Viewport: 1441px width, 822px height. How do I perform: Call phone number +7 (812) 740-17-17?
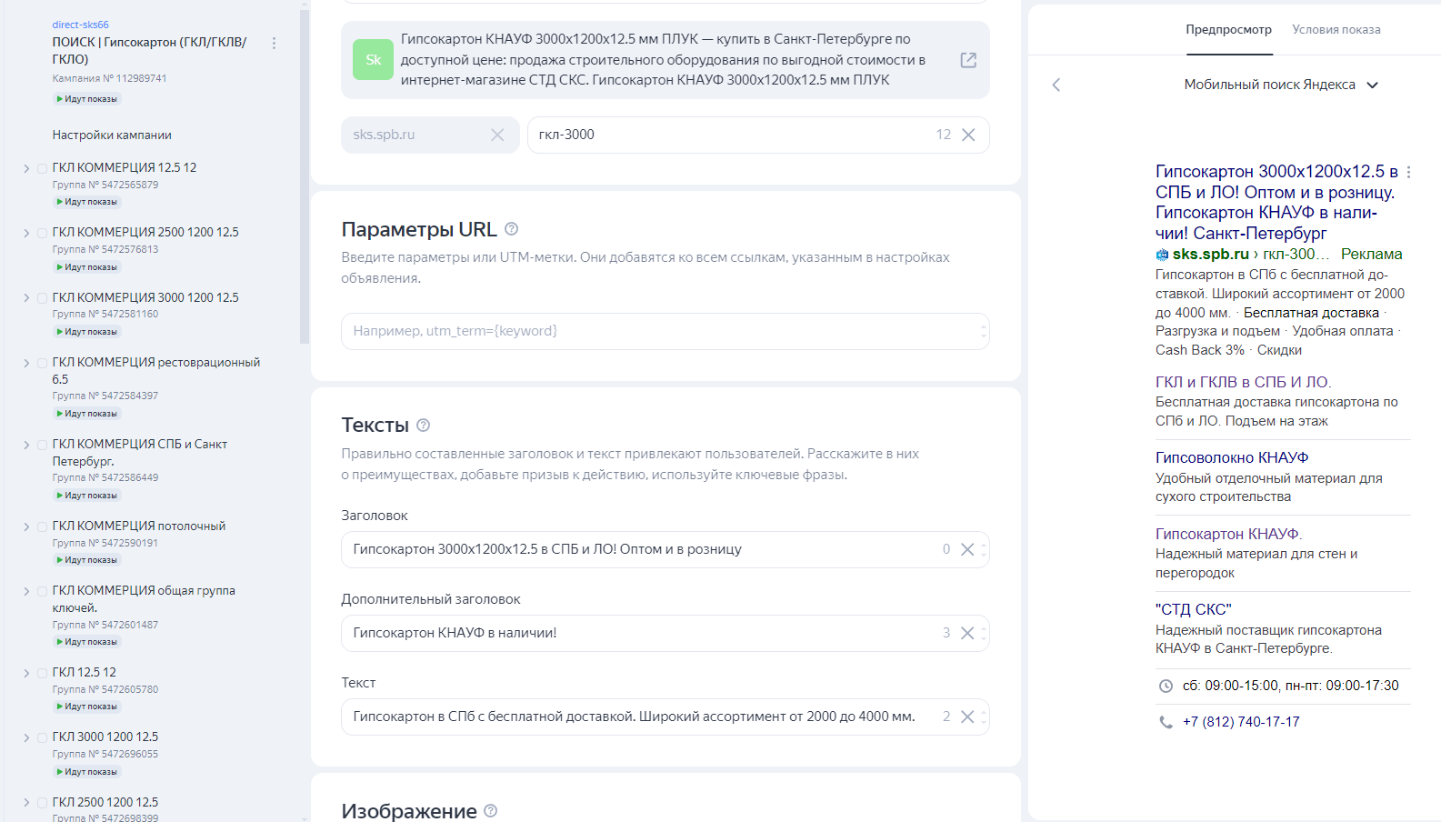[1241, 722]
